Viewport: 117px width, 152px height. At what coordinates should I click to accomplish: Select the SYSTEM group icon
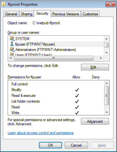click(12, 39)
